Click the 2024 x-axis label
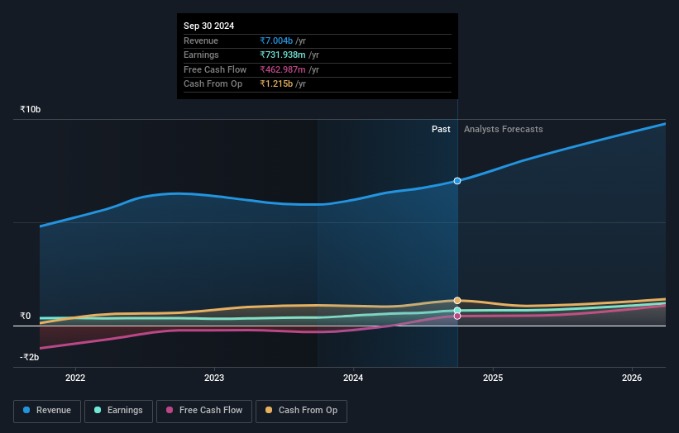This screenshot has height=433, width=679. pos(353,378)
